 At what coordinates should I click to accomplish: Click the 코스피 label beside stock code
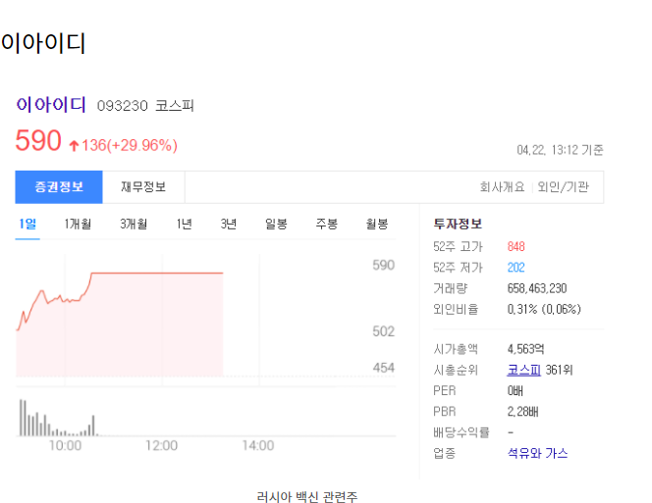[175, 106]
